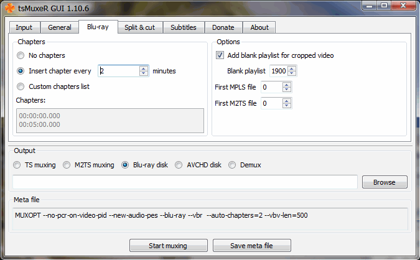The image size is (420, 260).
Task: Go to the Subtitles tab
Action: (183, 27)
